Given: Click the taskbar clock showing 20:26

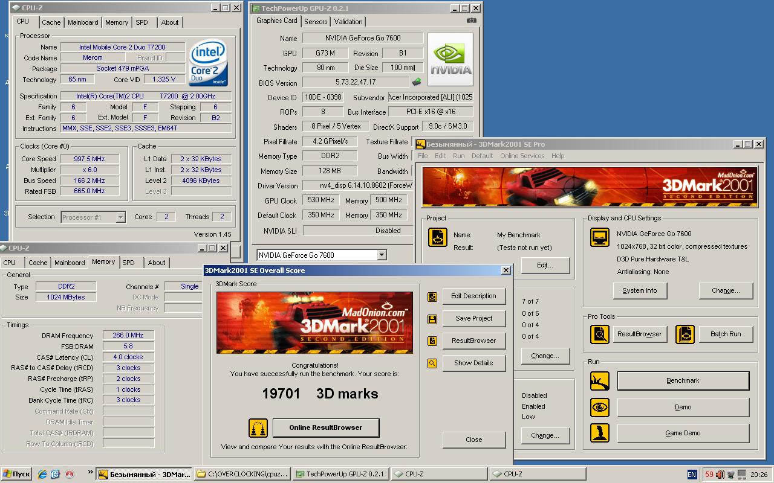Looking at the screenshot, I should [759, 475].
